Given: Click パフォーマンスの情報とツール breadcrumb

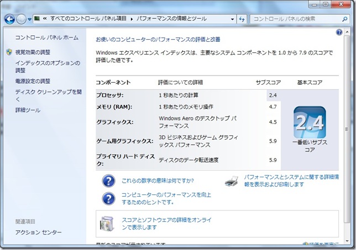Looking at the screenshot, I should click(x=171, y=19).
